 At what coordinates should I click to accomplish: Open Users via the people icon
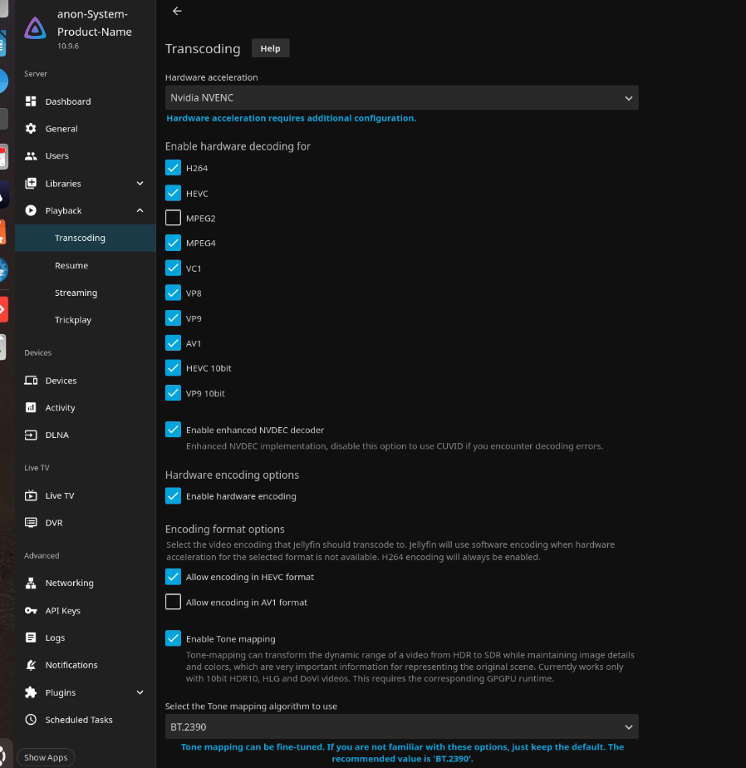[31, 156]
